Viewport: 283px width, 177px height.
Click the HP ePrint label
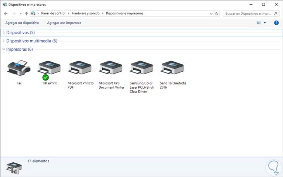tap(50, 83)
